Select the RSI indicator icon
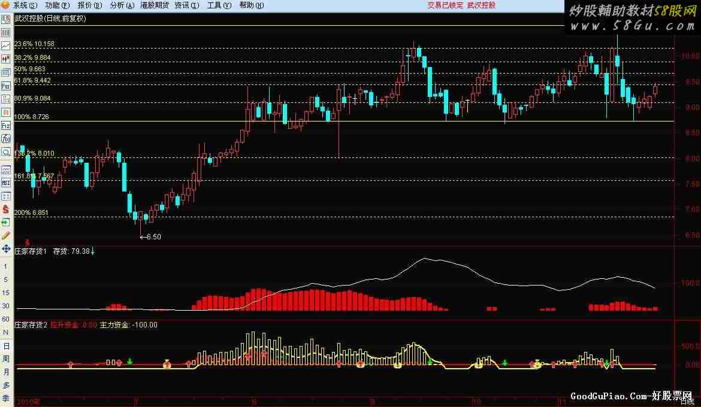Screen dimensions: 701x407 pyautogui.click(x=5, y=183)
